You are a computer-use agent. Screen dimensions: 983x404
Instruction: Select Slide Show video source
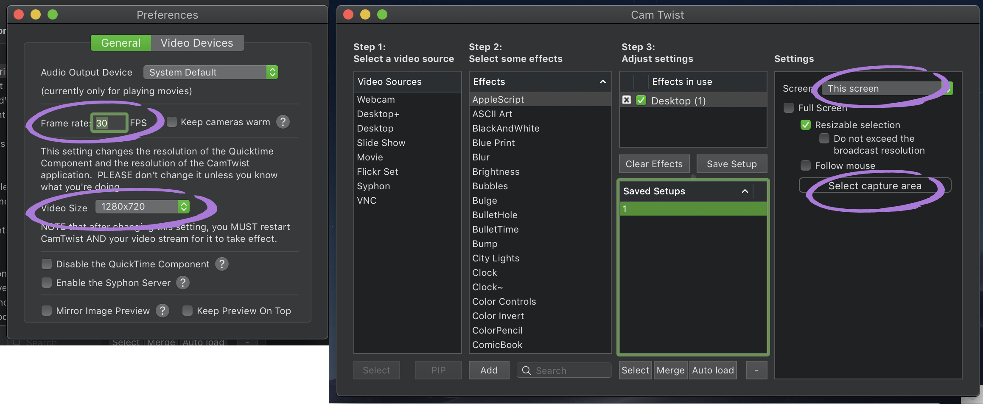coord(407,143)
